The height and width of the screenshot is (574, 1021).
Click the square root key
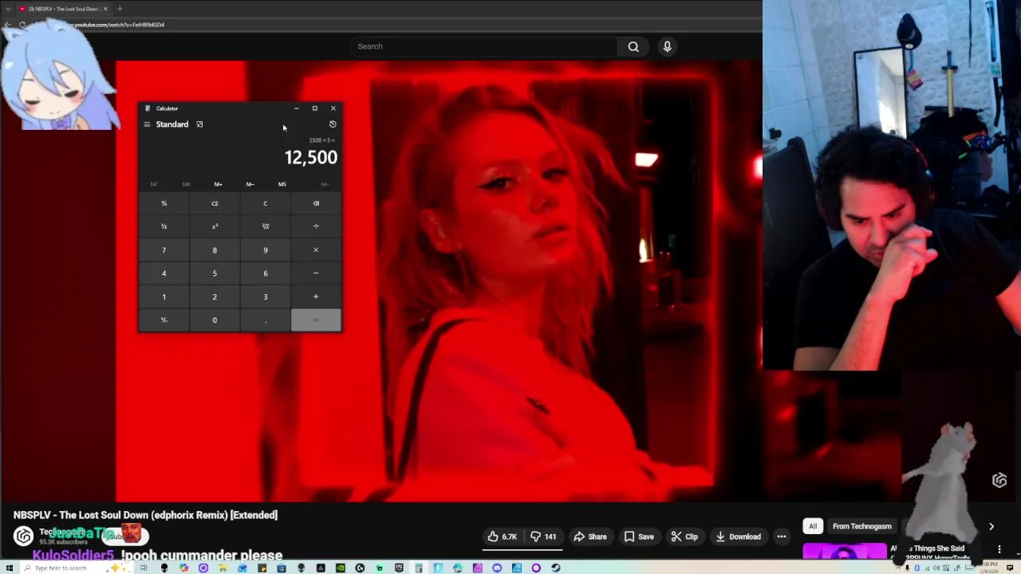click(x=266, y=226)
